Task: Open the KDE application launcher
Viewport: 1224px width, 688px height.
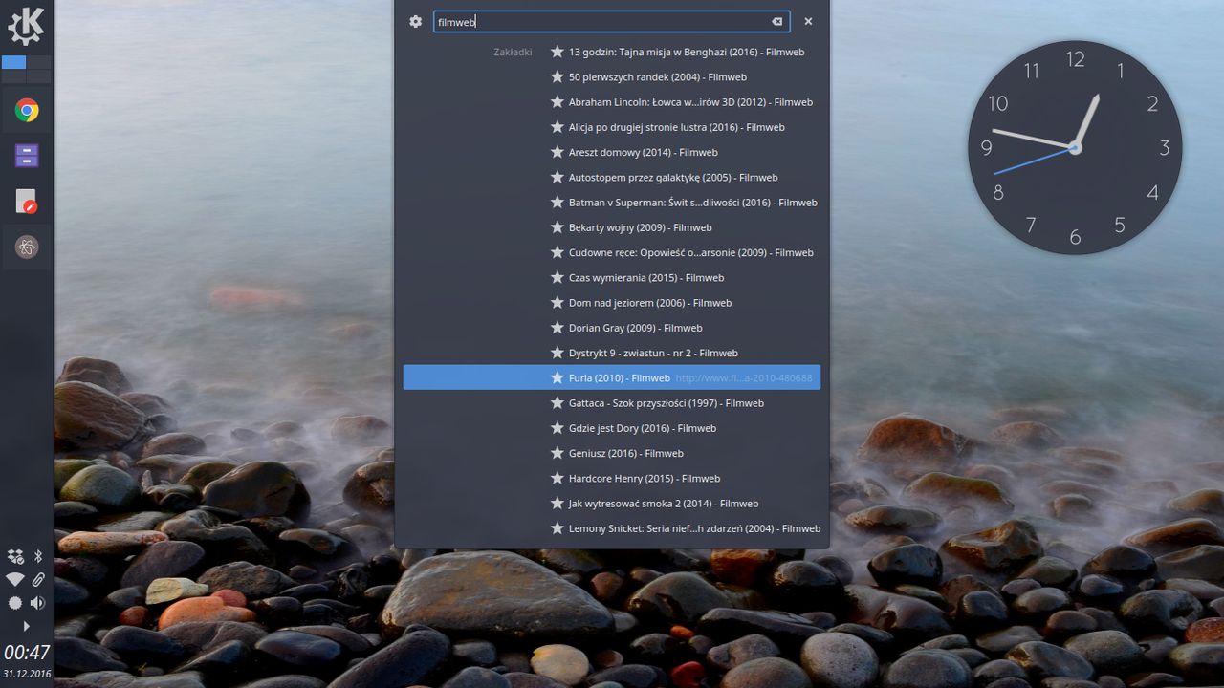Action: [26, 26]
